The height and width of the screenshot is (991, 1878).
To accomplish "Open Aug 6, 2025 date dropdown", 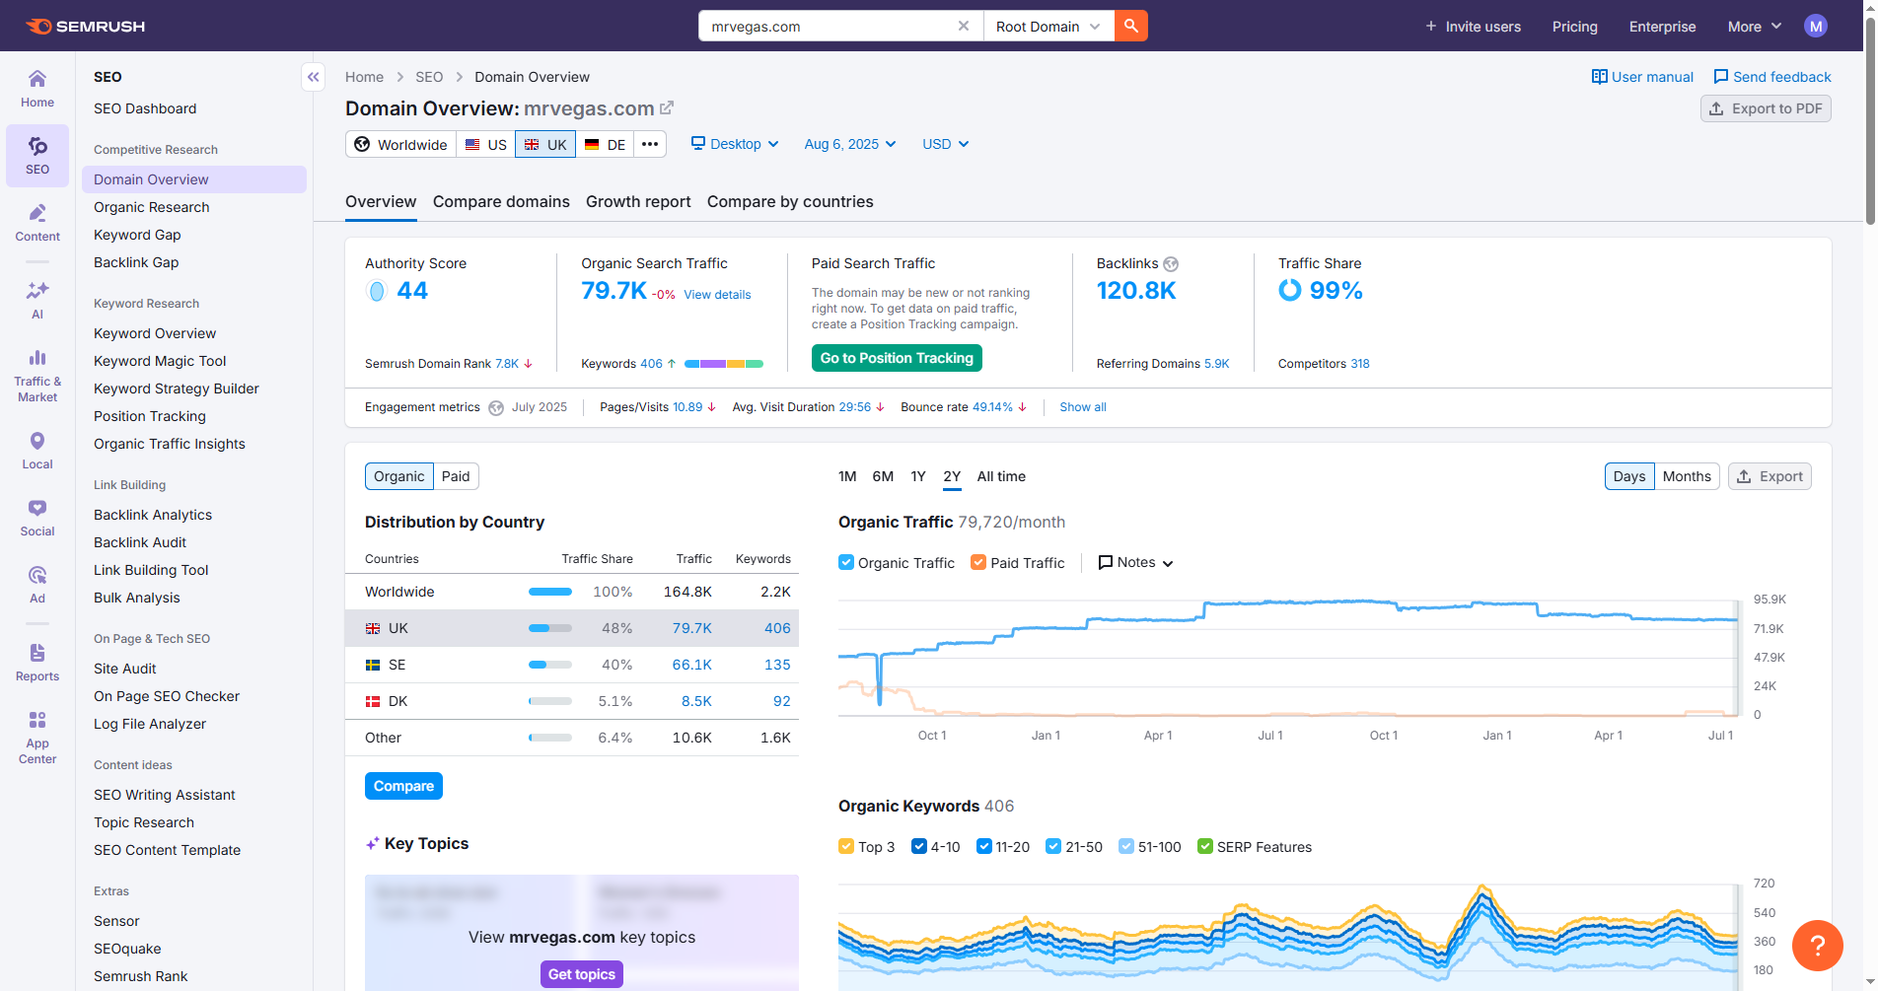I will (850, 144).
